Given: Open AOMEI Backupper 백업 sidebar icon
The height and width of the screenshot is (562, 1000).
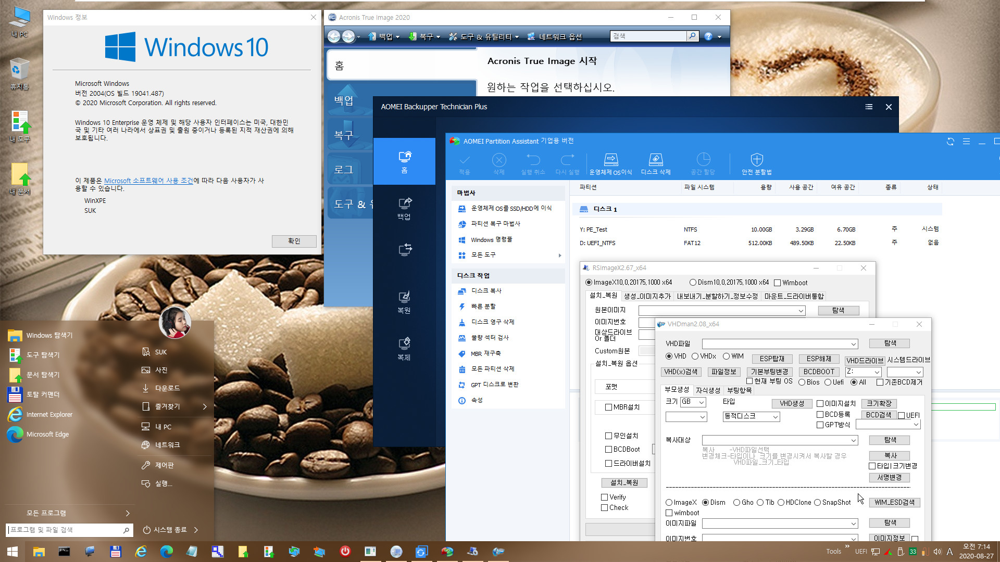Looking at the screenshot, I should coord(404,208).
